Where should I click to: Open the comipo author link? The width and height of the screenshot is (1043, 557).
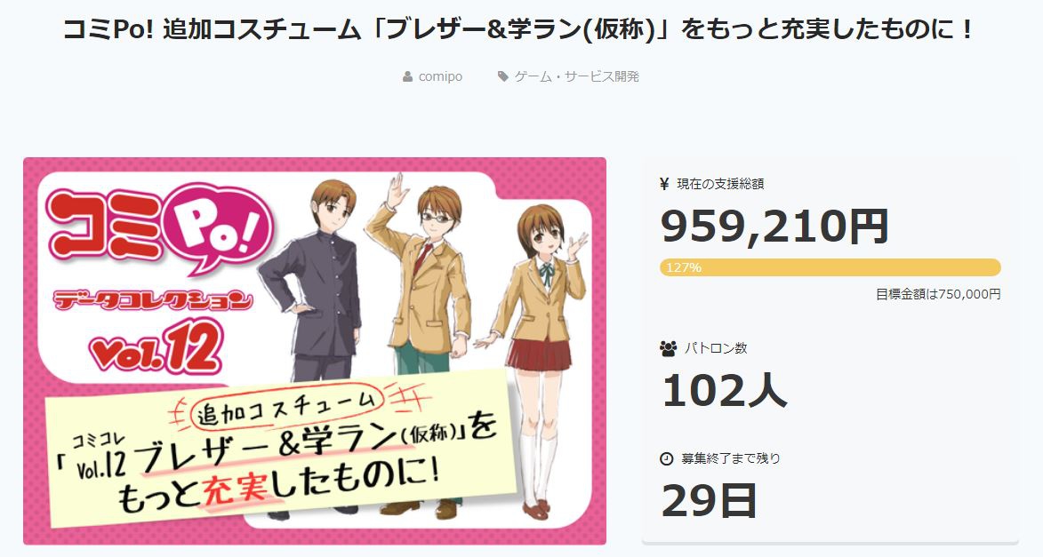pos(440,76)
